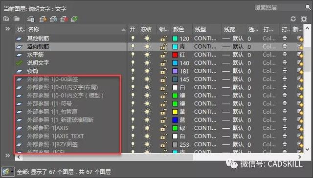Viewport: 313px width, 178px height.
Task: Expand the filter tree panel at top
Action: 8,29
